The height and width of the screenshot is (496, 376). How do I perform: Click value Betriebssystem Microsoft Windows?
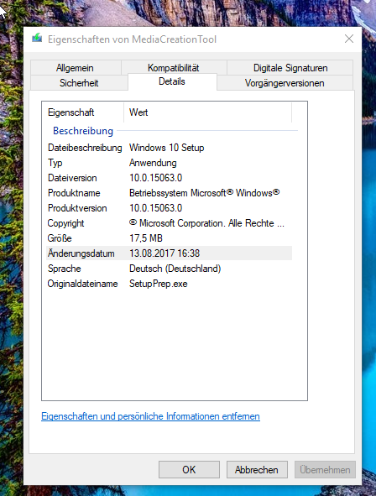204,193
